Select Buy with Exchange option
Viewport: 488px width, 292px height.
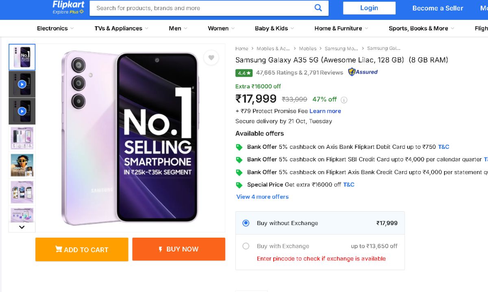pyautogui.click(x=246, y=246)
